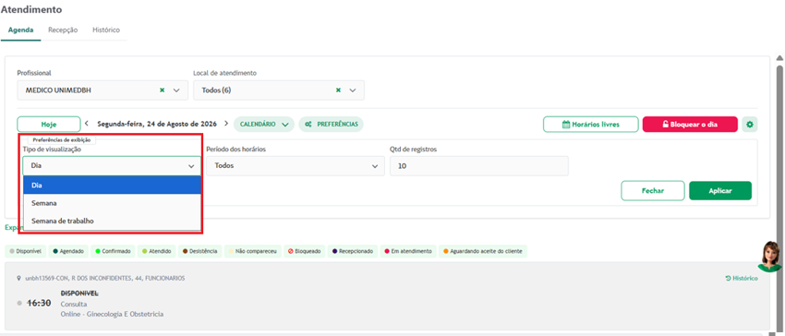This screenshot has height=336, width=785.
Task: Open the green gear settings icon
Action: 750,125
